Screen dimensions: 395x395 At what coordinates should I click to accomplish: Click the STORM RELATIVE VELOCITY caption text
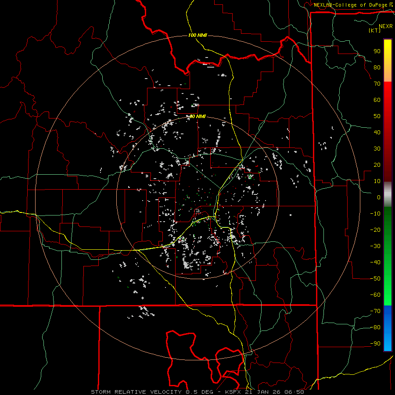tap(136, 392)
